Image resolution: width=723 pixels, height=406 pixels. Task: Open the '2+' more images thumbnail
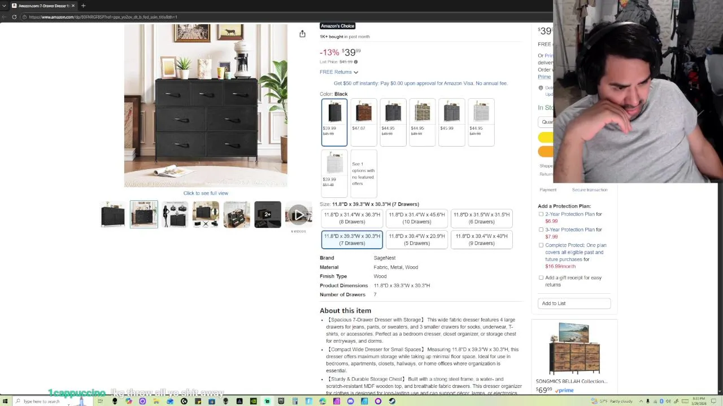coord(268,214)
